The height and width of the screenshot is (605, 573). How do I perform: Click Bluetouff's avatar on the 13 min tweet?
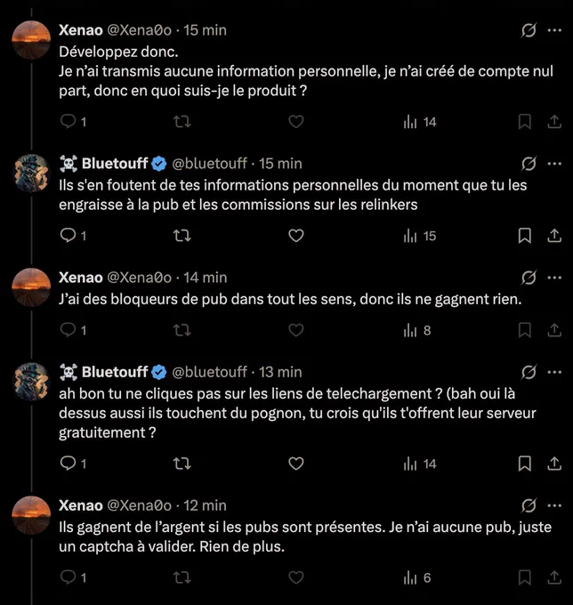click(x=31, y=383)
